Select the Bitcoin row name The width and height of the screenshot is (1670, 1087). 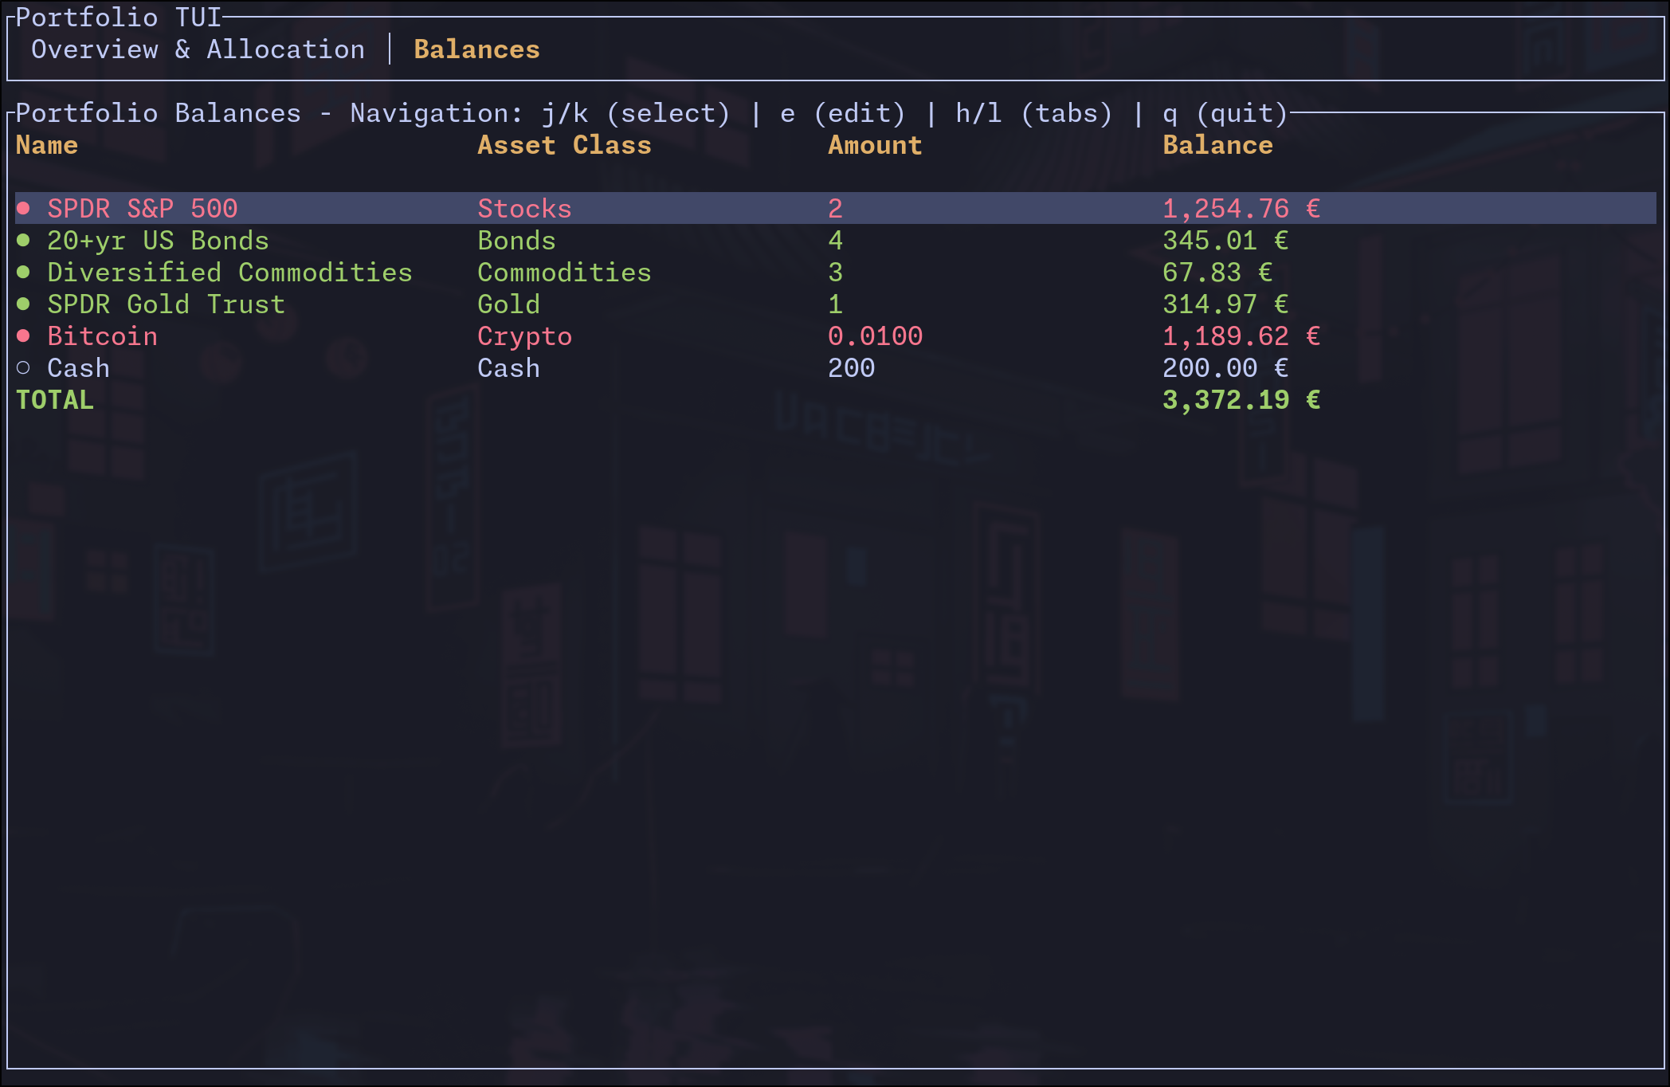coord(102,336)
